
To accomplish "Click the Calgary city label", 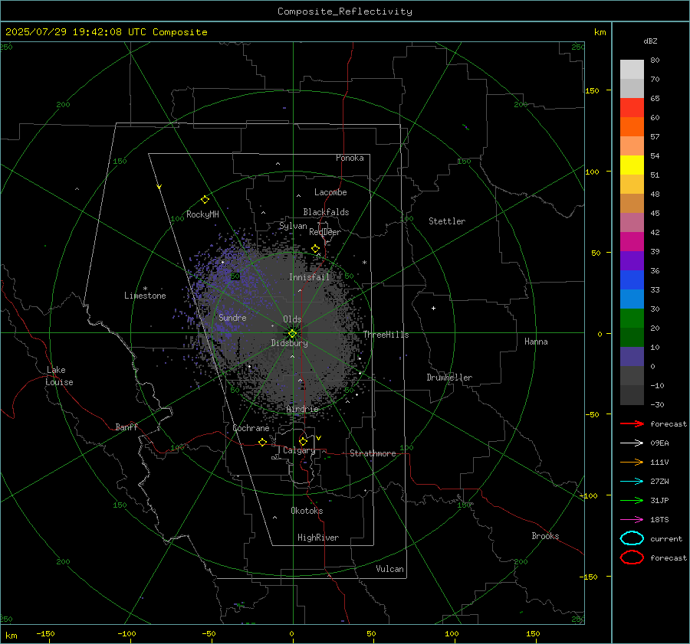I will tap(299, 450).
